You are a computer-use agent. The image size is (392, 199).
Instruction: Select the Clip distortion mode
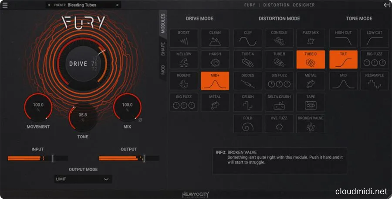click(x=248, y=38)
